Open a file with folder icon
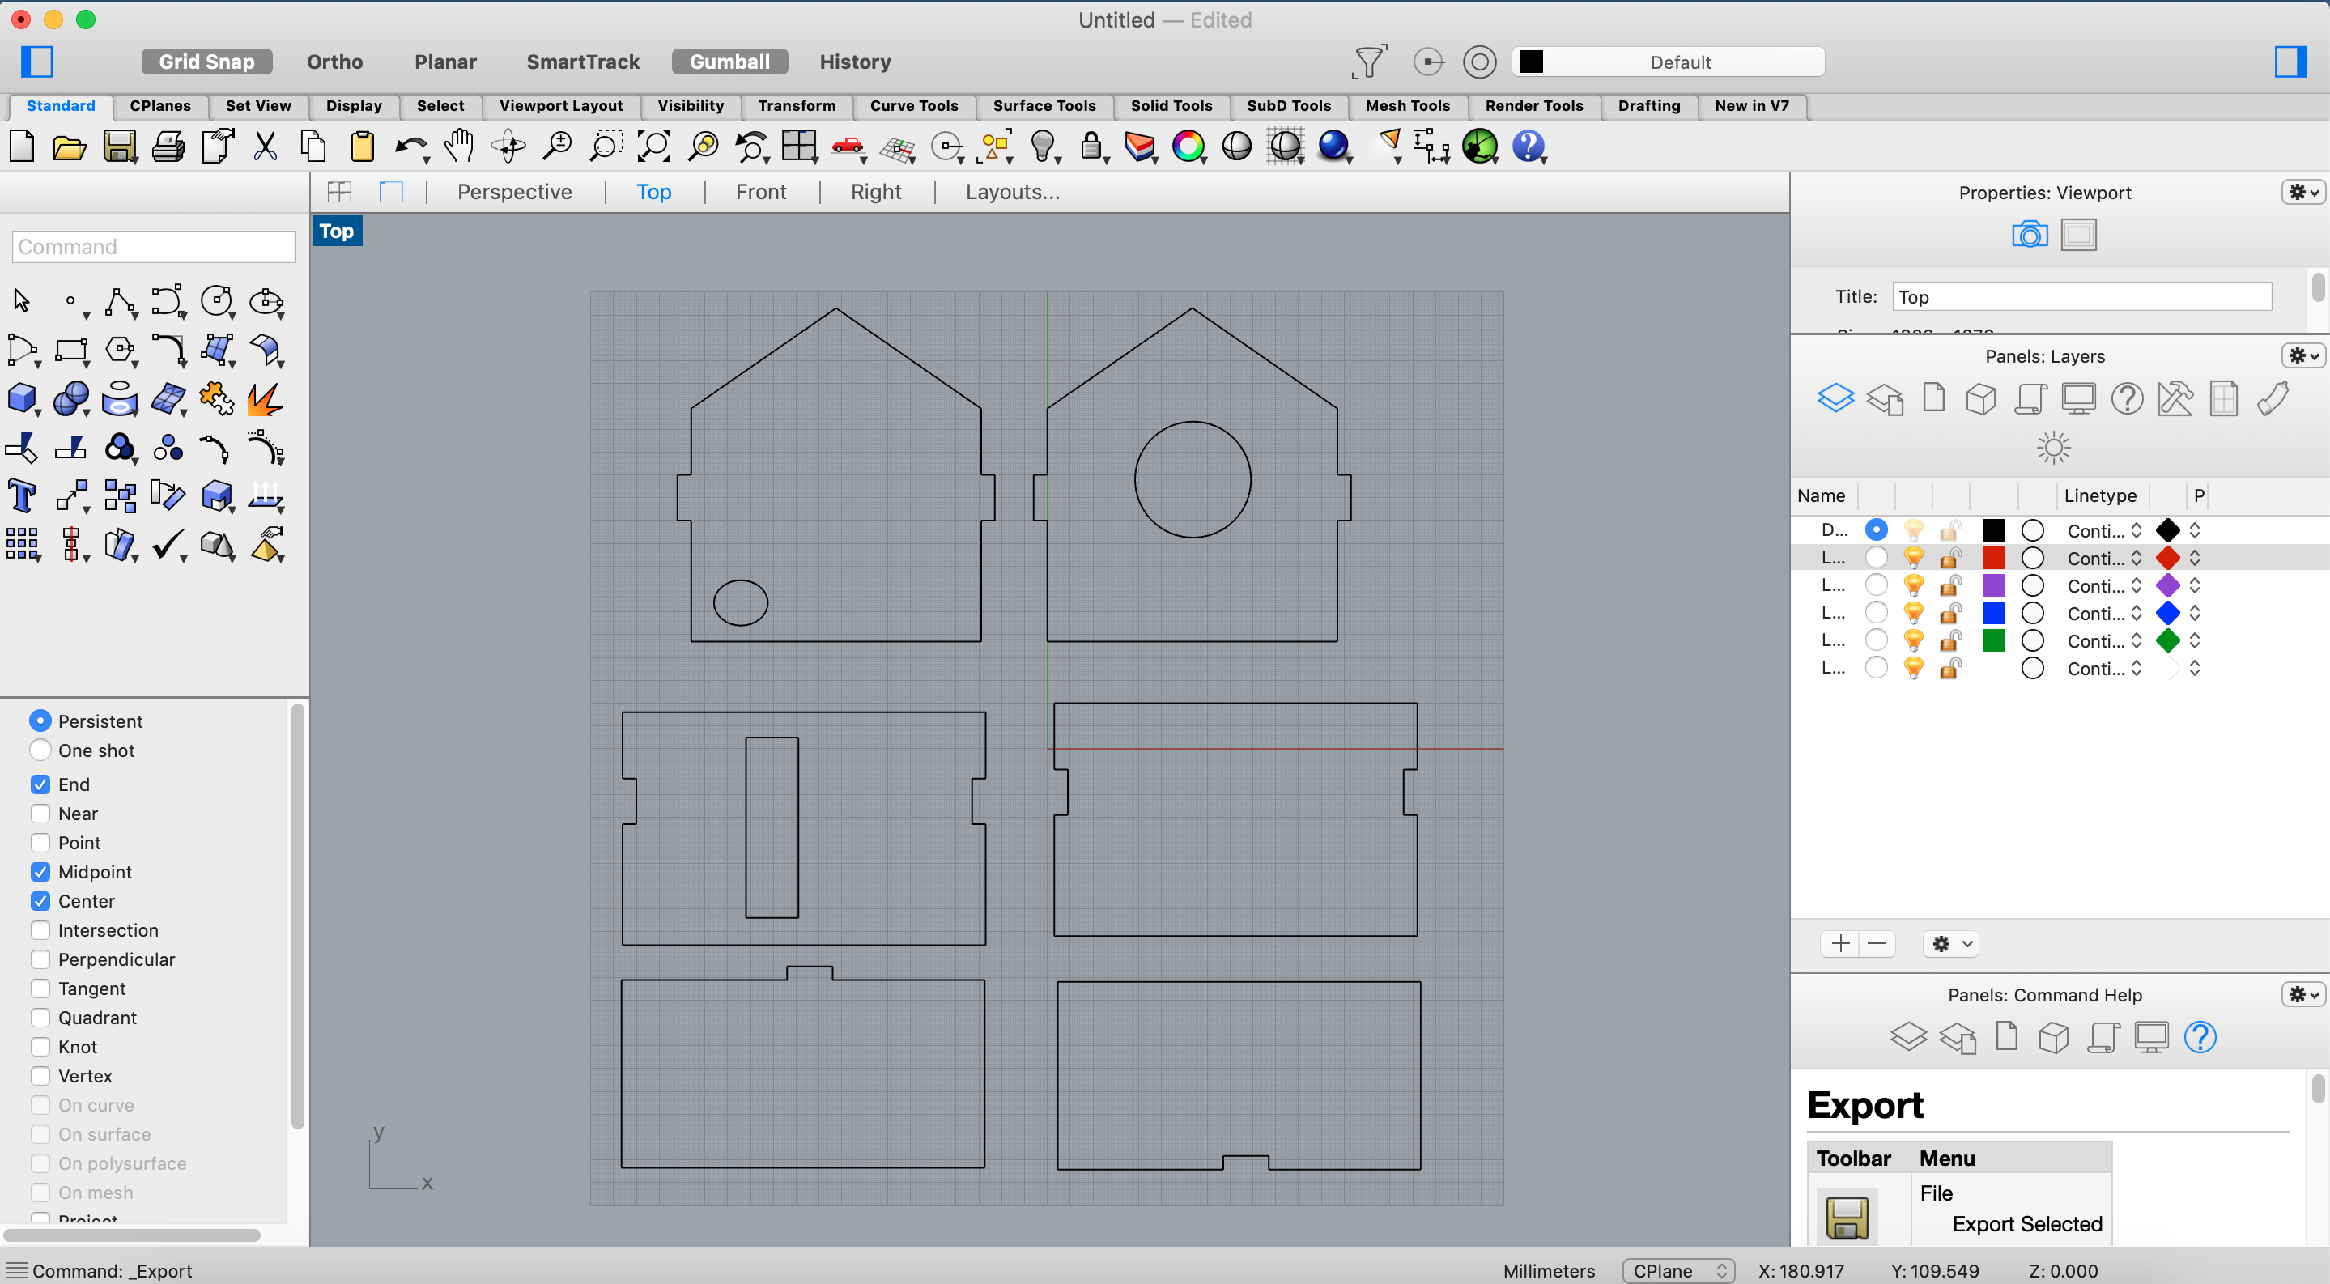 coord(70,147)
